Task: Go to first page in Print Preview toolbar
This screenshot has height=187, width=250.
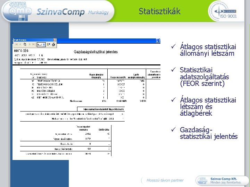Action: click(16, 44)
